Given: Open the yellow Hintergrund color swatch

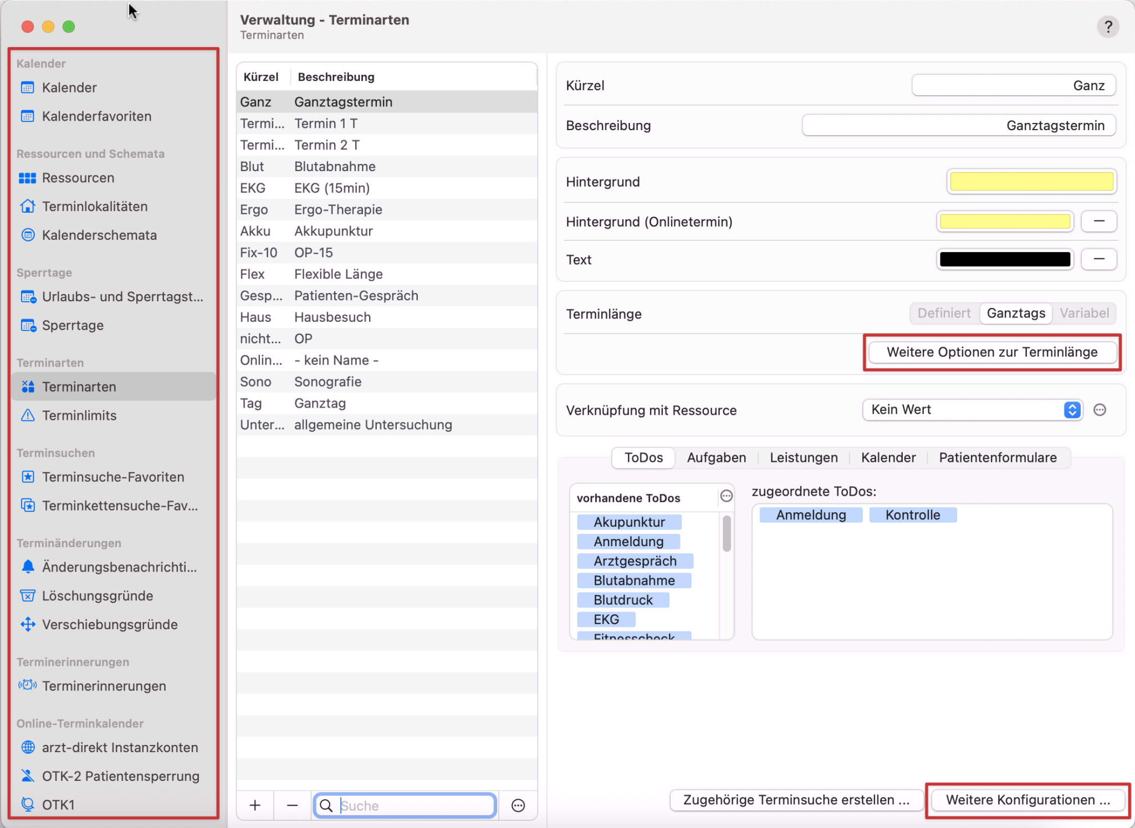Looking at the screenshot, I should tap(1031, 182).
